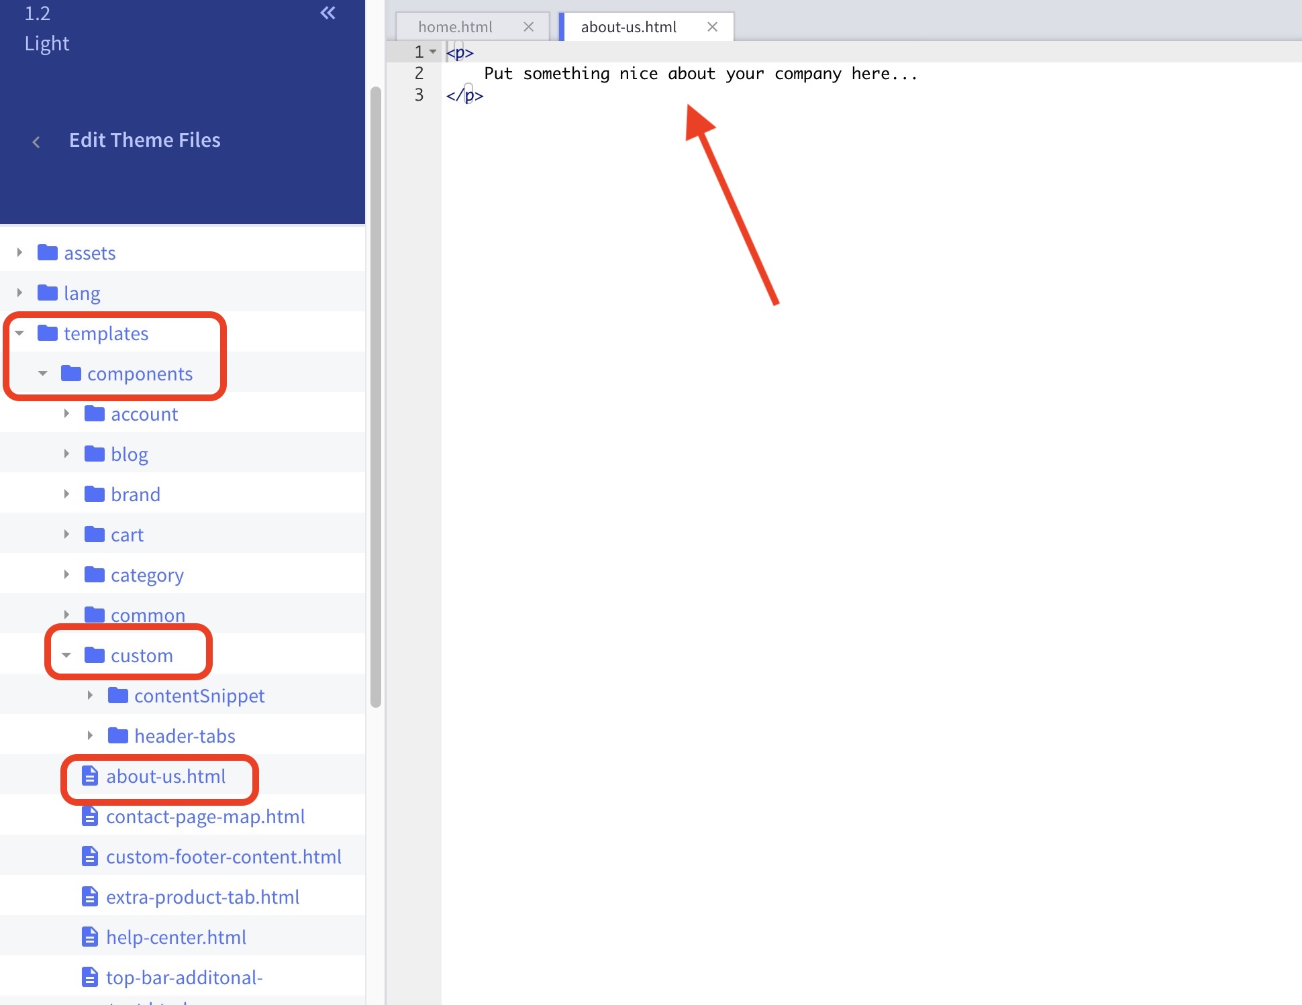Viewport: 1302px width, 1005px height.
Task: Open about-us.html from the file tree
Action: pyautogui.click(x=166, y=776)
